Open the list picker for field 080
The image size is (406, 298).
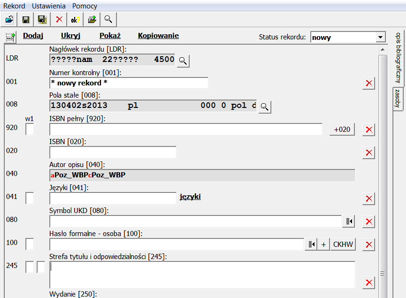tap(349, 222)
